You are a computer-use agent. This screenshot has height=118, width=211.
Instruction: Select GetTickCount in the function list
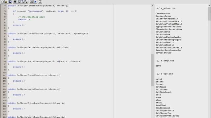click(x=164, y=92)
